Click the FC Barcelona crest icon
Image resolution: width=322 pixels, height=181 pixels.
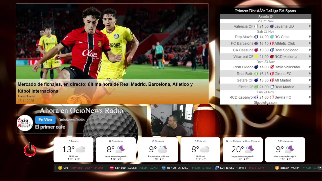coord(256,43)
